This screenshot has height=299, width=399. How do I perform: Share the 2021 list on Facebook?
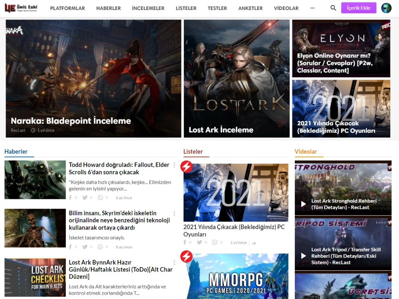pyautogui.click(x=185, y=242)
